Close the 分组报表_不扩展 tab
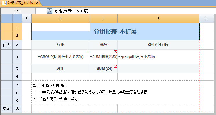The width and height of the screenshot is (216, 115). tap(37, 3)
